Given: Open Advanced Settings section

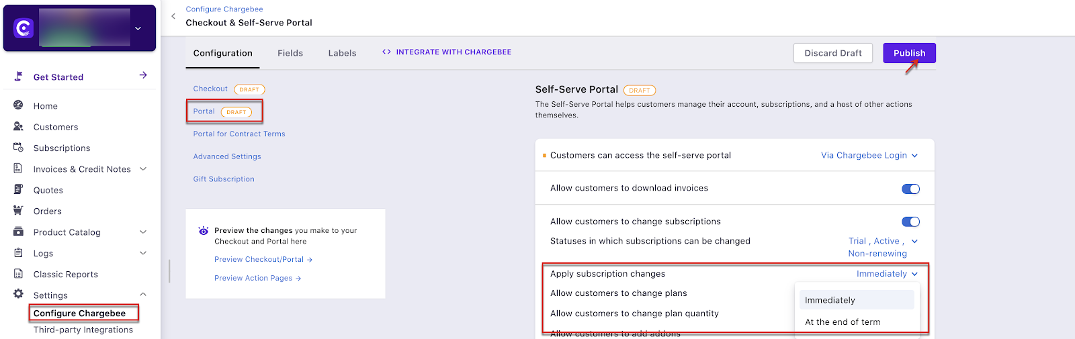Looking at the screenshot, I should (227, 156).
